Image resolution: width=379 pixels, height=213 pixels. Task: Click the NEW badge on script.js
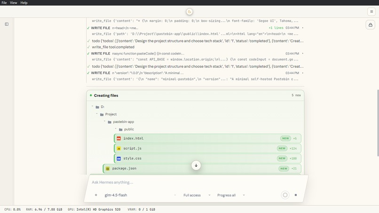tap(282, 148)
